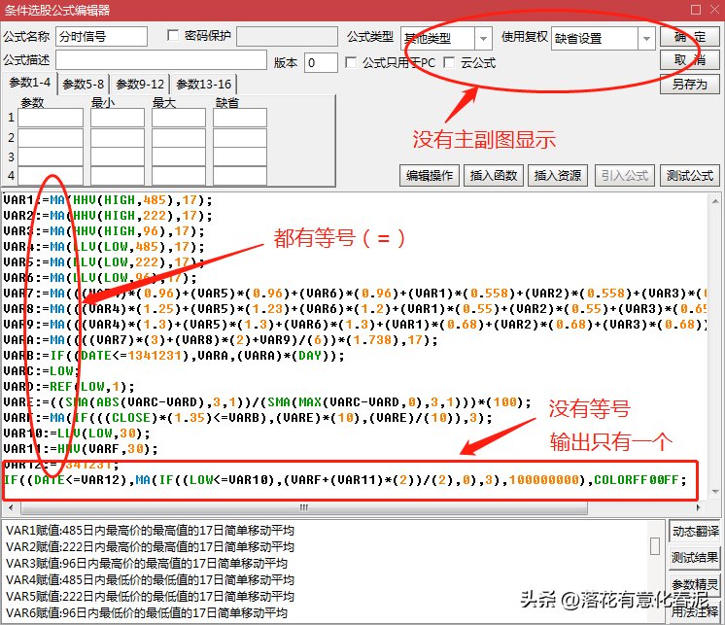Switch to the 参数1-4 tab
The image size is (725, 625).
(x=29, y=83)
